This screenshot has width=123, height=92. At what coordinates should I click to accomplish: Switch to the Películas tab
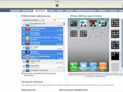(69, 11)
